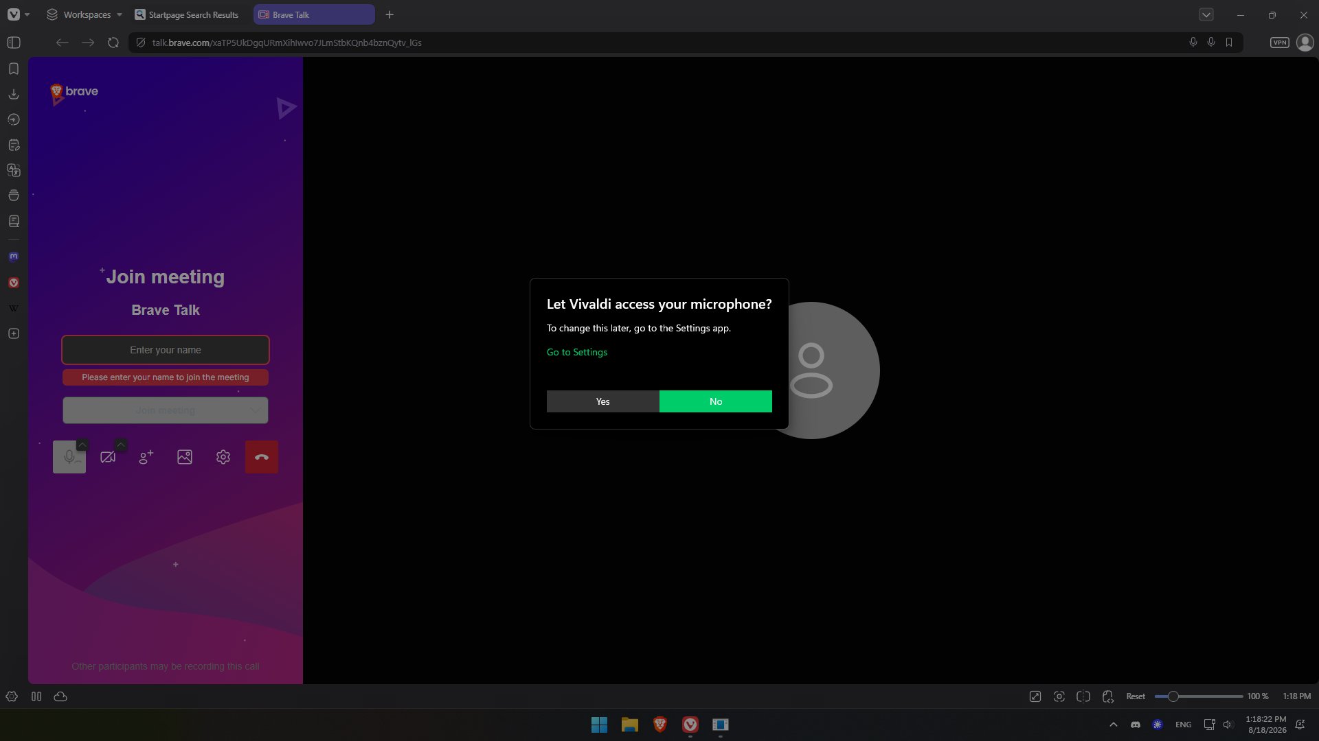The height and width of the screenshot is (741, 1319).
Task: Open the tab list dropdown button
Action: [x=1206, y=14]
